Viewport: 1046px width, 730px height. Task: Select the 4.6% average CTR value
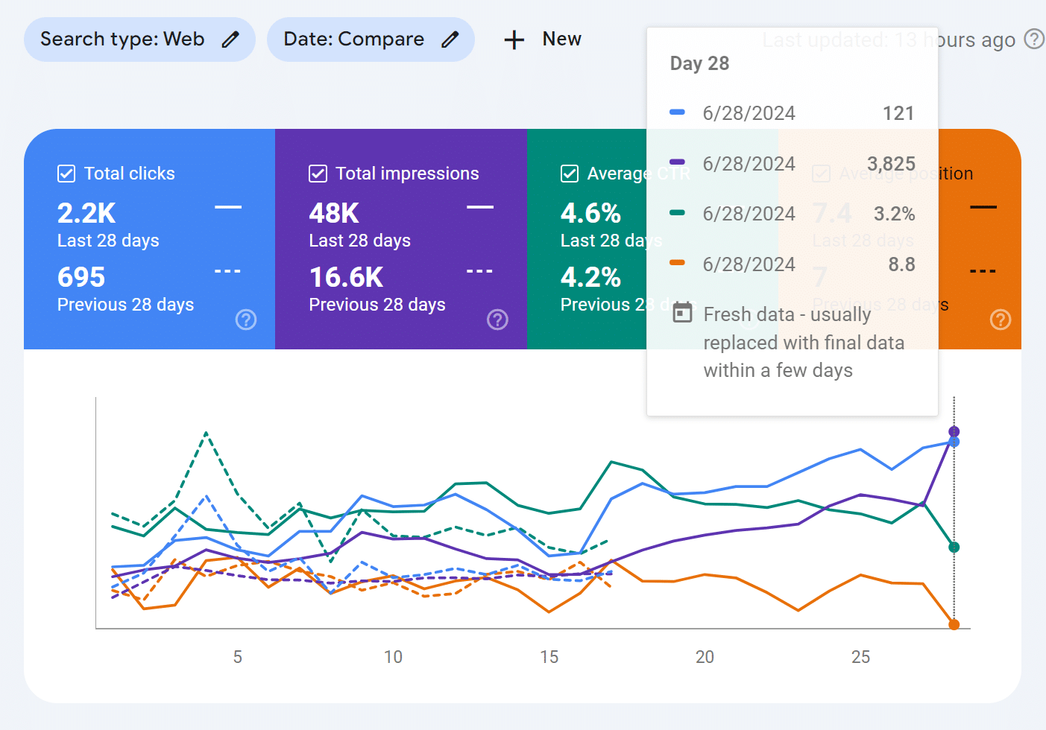[590, 214]
